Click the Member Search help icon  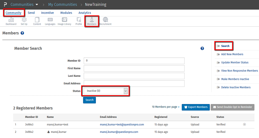[x=202, y=49]
